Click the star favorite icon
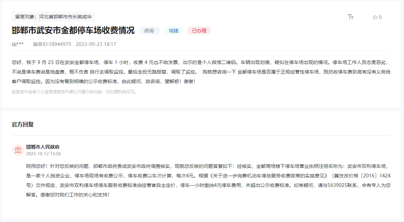The height and width of the screenshot is (222, 404). [x=375, y=17]
